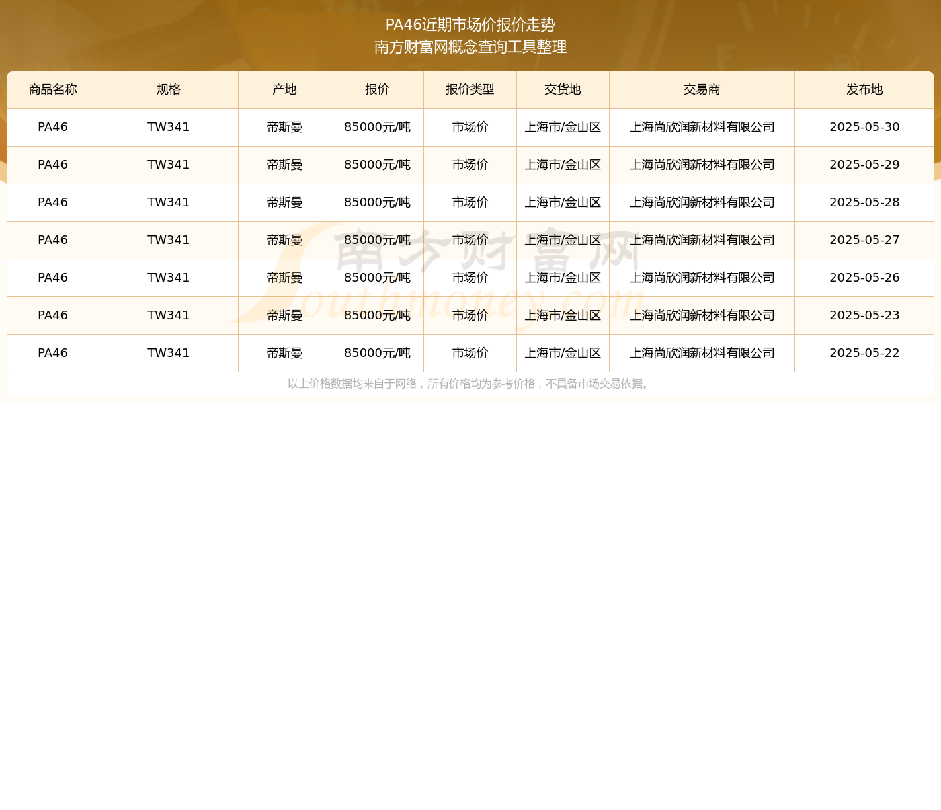Click 市场价 in the 2025-05-22 row
Viewport: 941px width, 810px height.
pyautogui.click(x=470, y=353)
